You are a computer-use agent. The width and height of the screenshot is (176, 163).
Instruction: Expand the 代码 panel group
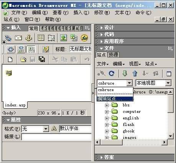tap(102, 34)
